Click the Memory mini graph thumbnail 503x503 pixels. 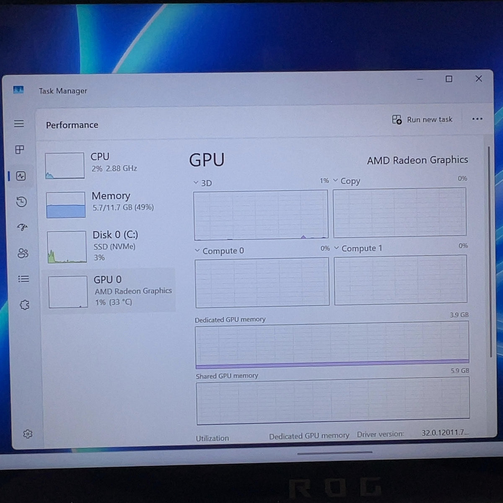tap(66, 205)
